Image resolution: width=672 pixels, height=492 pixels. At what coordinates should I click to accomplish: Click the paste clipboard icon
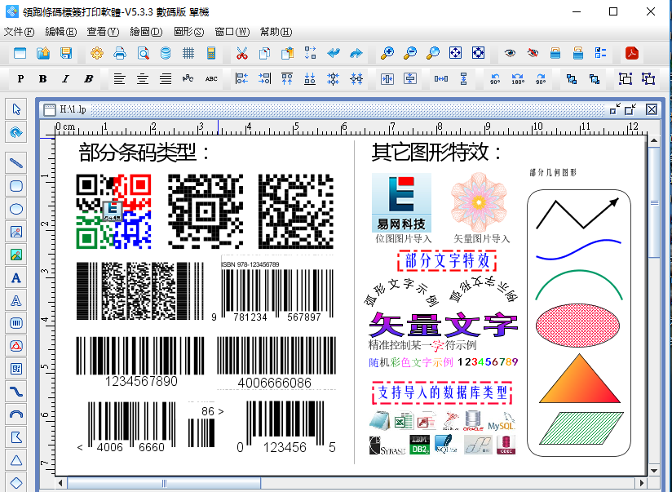(288, 53)
